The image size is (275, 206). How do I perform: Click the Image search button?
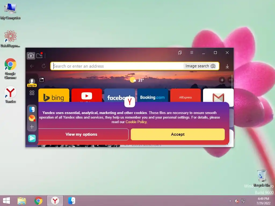tap(200, 66)
